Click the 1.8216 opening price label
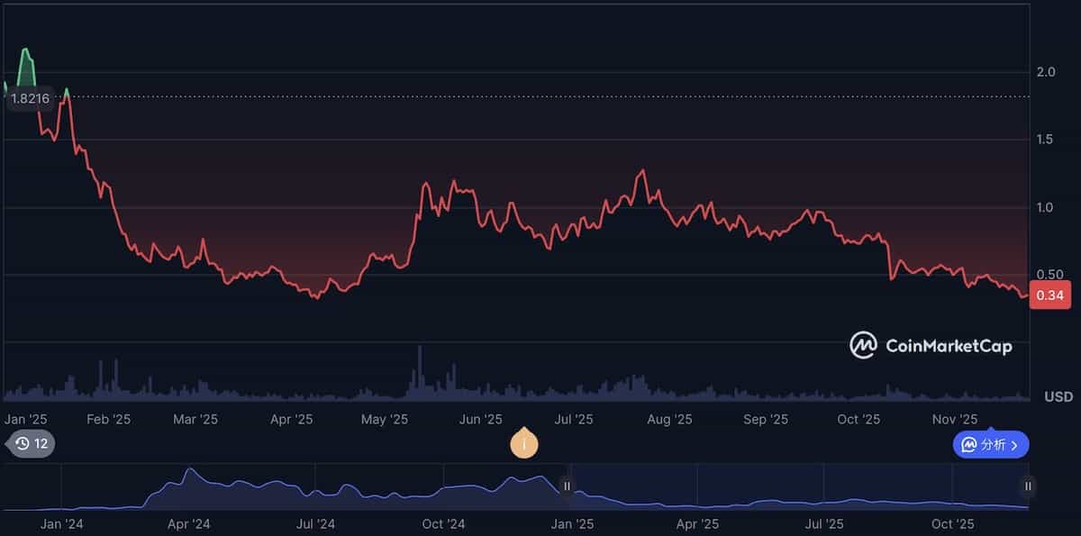Image resolution: width=1081 pixels, height=536 pixels. point(30,97)
